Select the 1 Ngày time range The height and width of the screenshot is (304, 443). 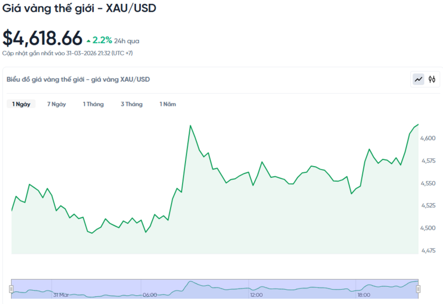[21, 104]
